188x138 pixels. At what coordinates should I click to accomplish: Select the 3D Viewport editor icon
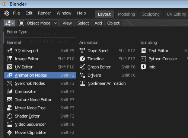coord(10,51)
